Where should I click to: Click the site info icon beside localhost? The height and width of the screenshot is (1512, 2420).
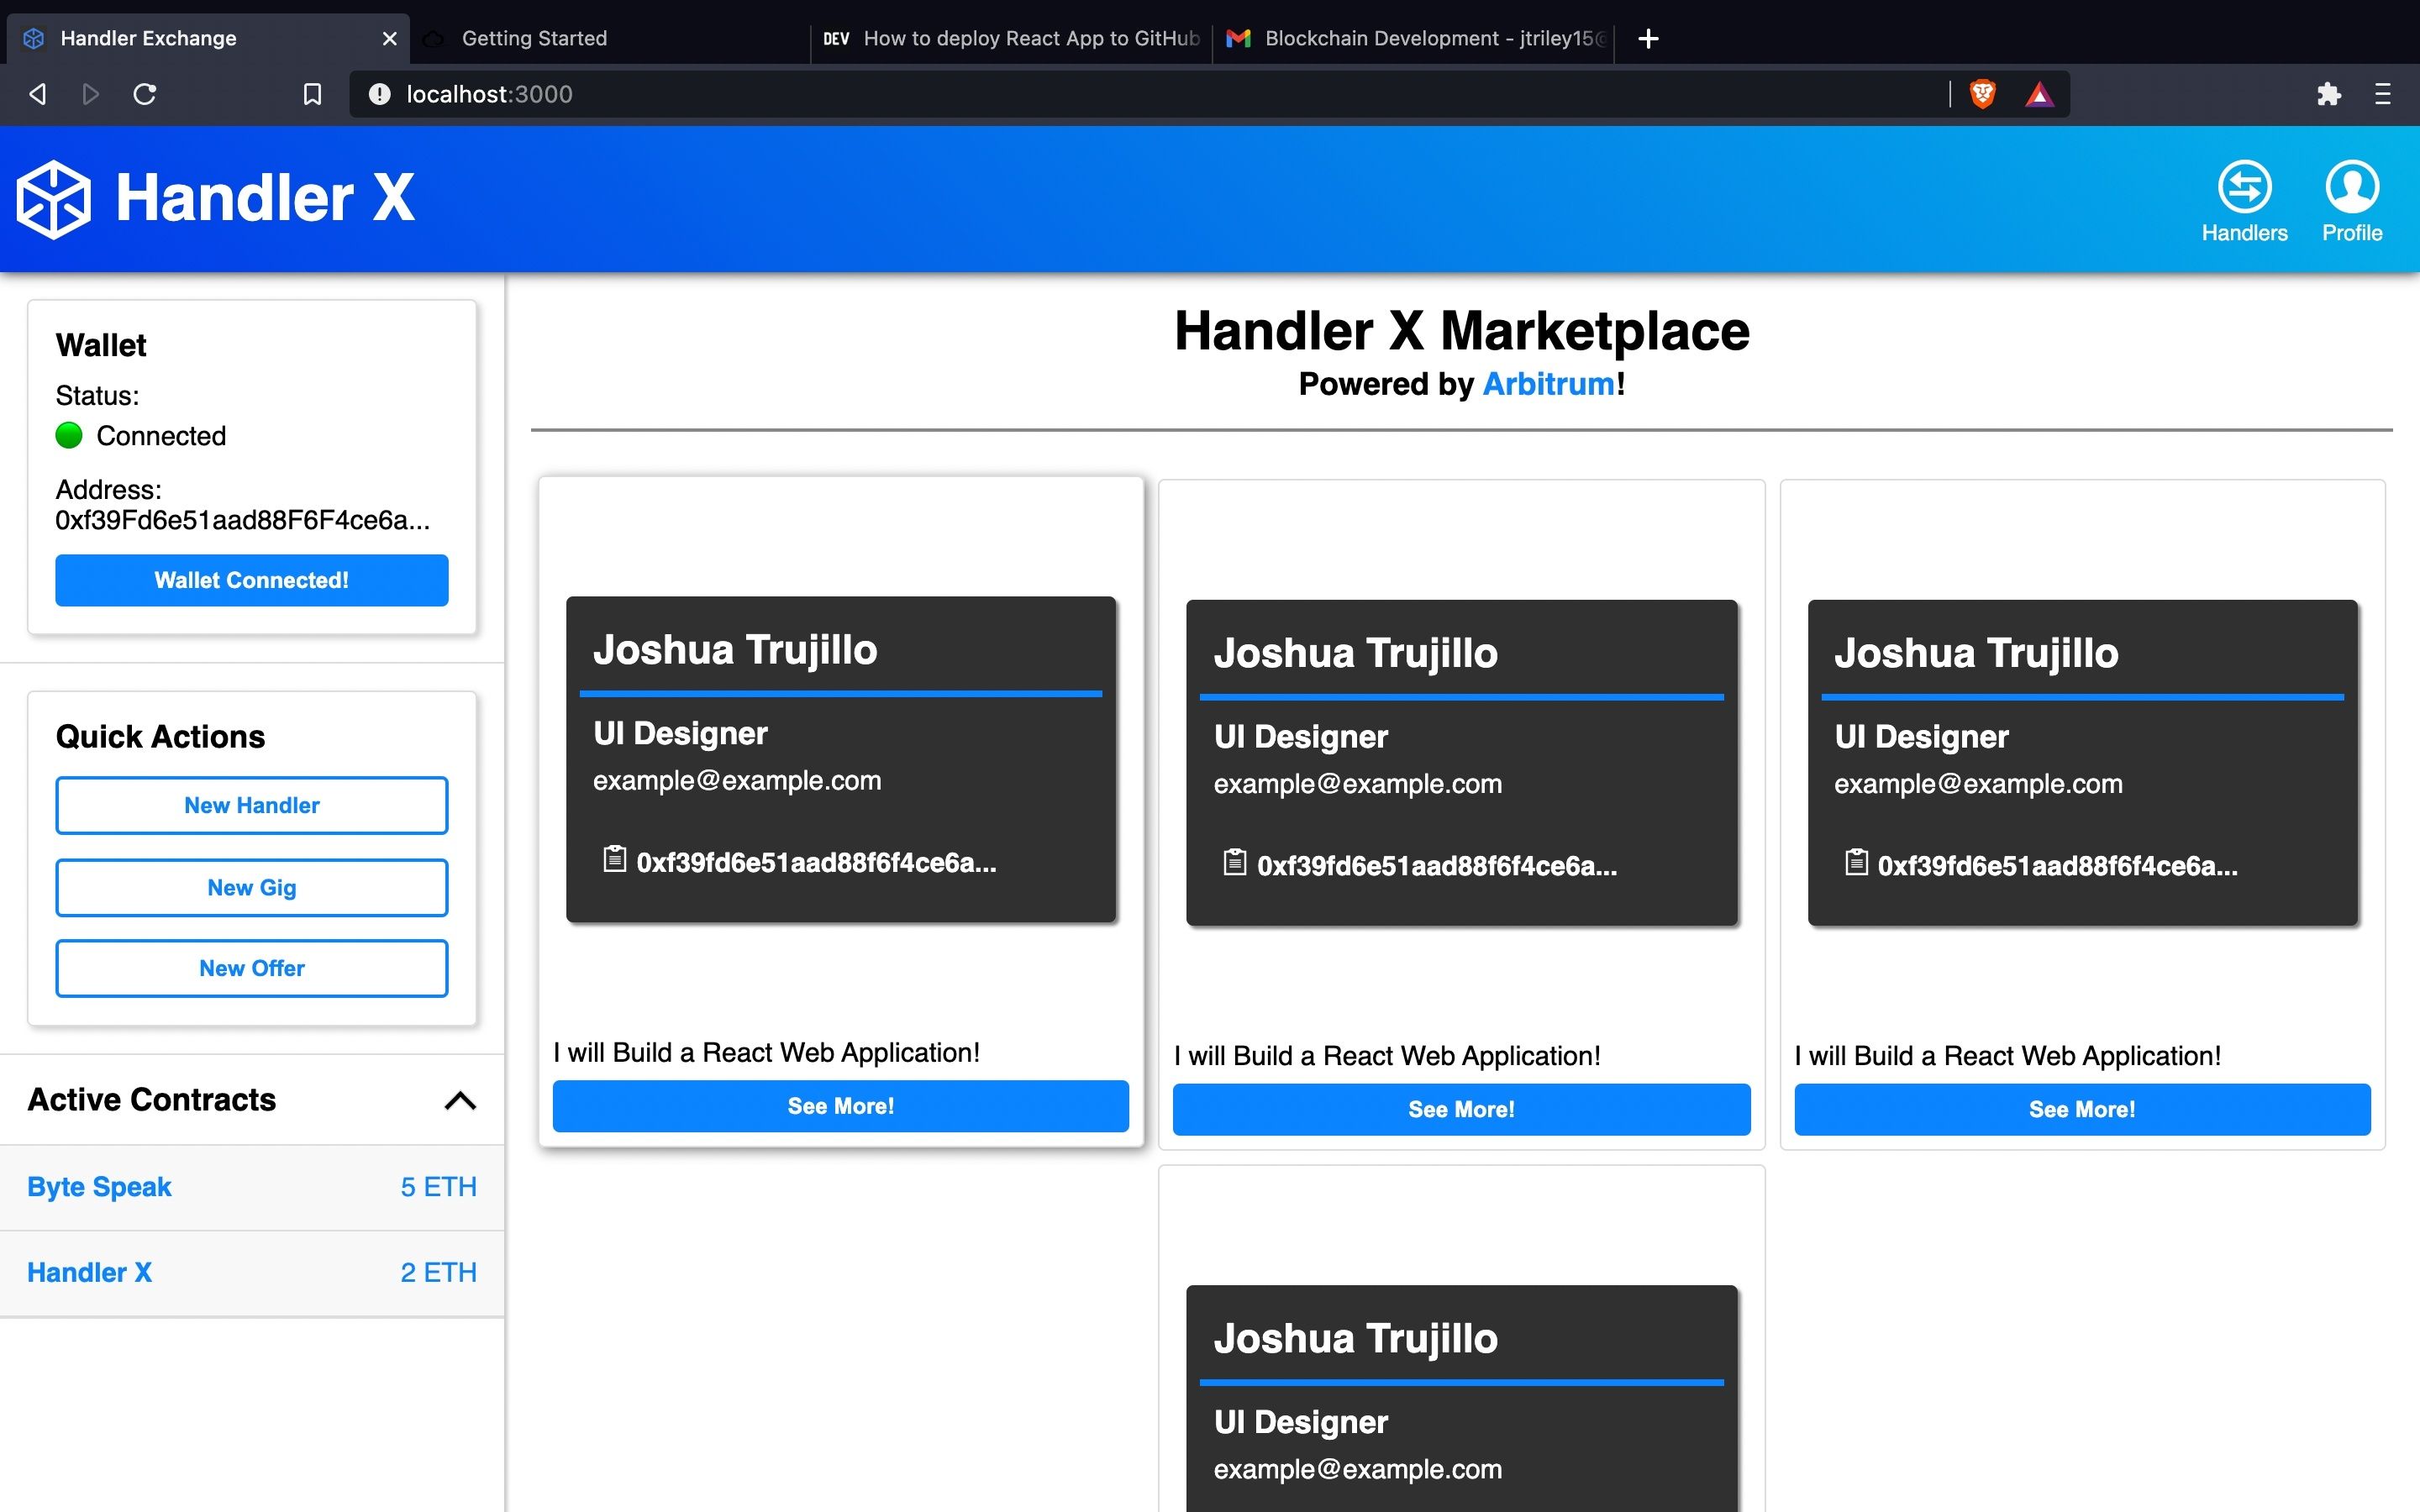(379, 94)
